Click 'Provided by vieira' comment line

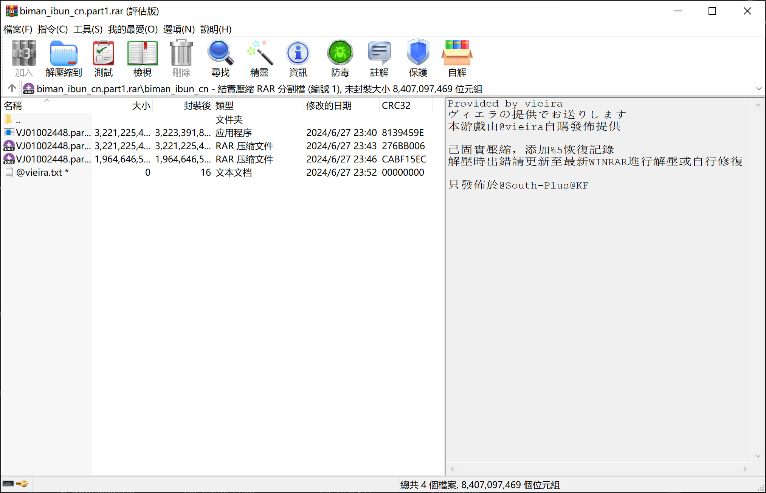[505, 104]
